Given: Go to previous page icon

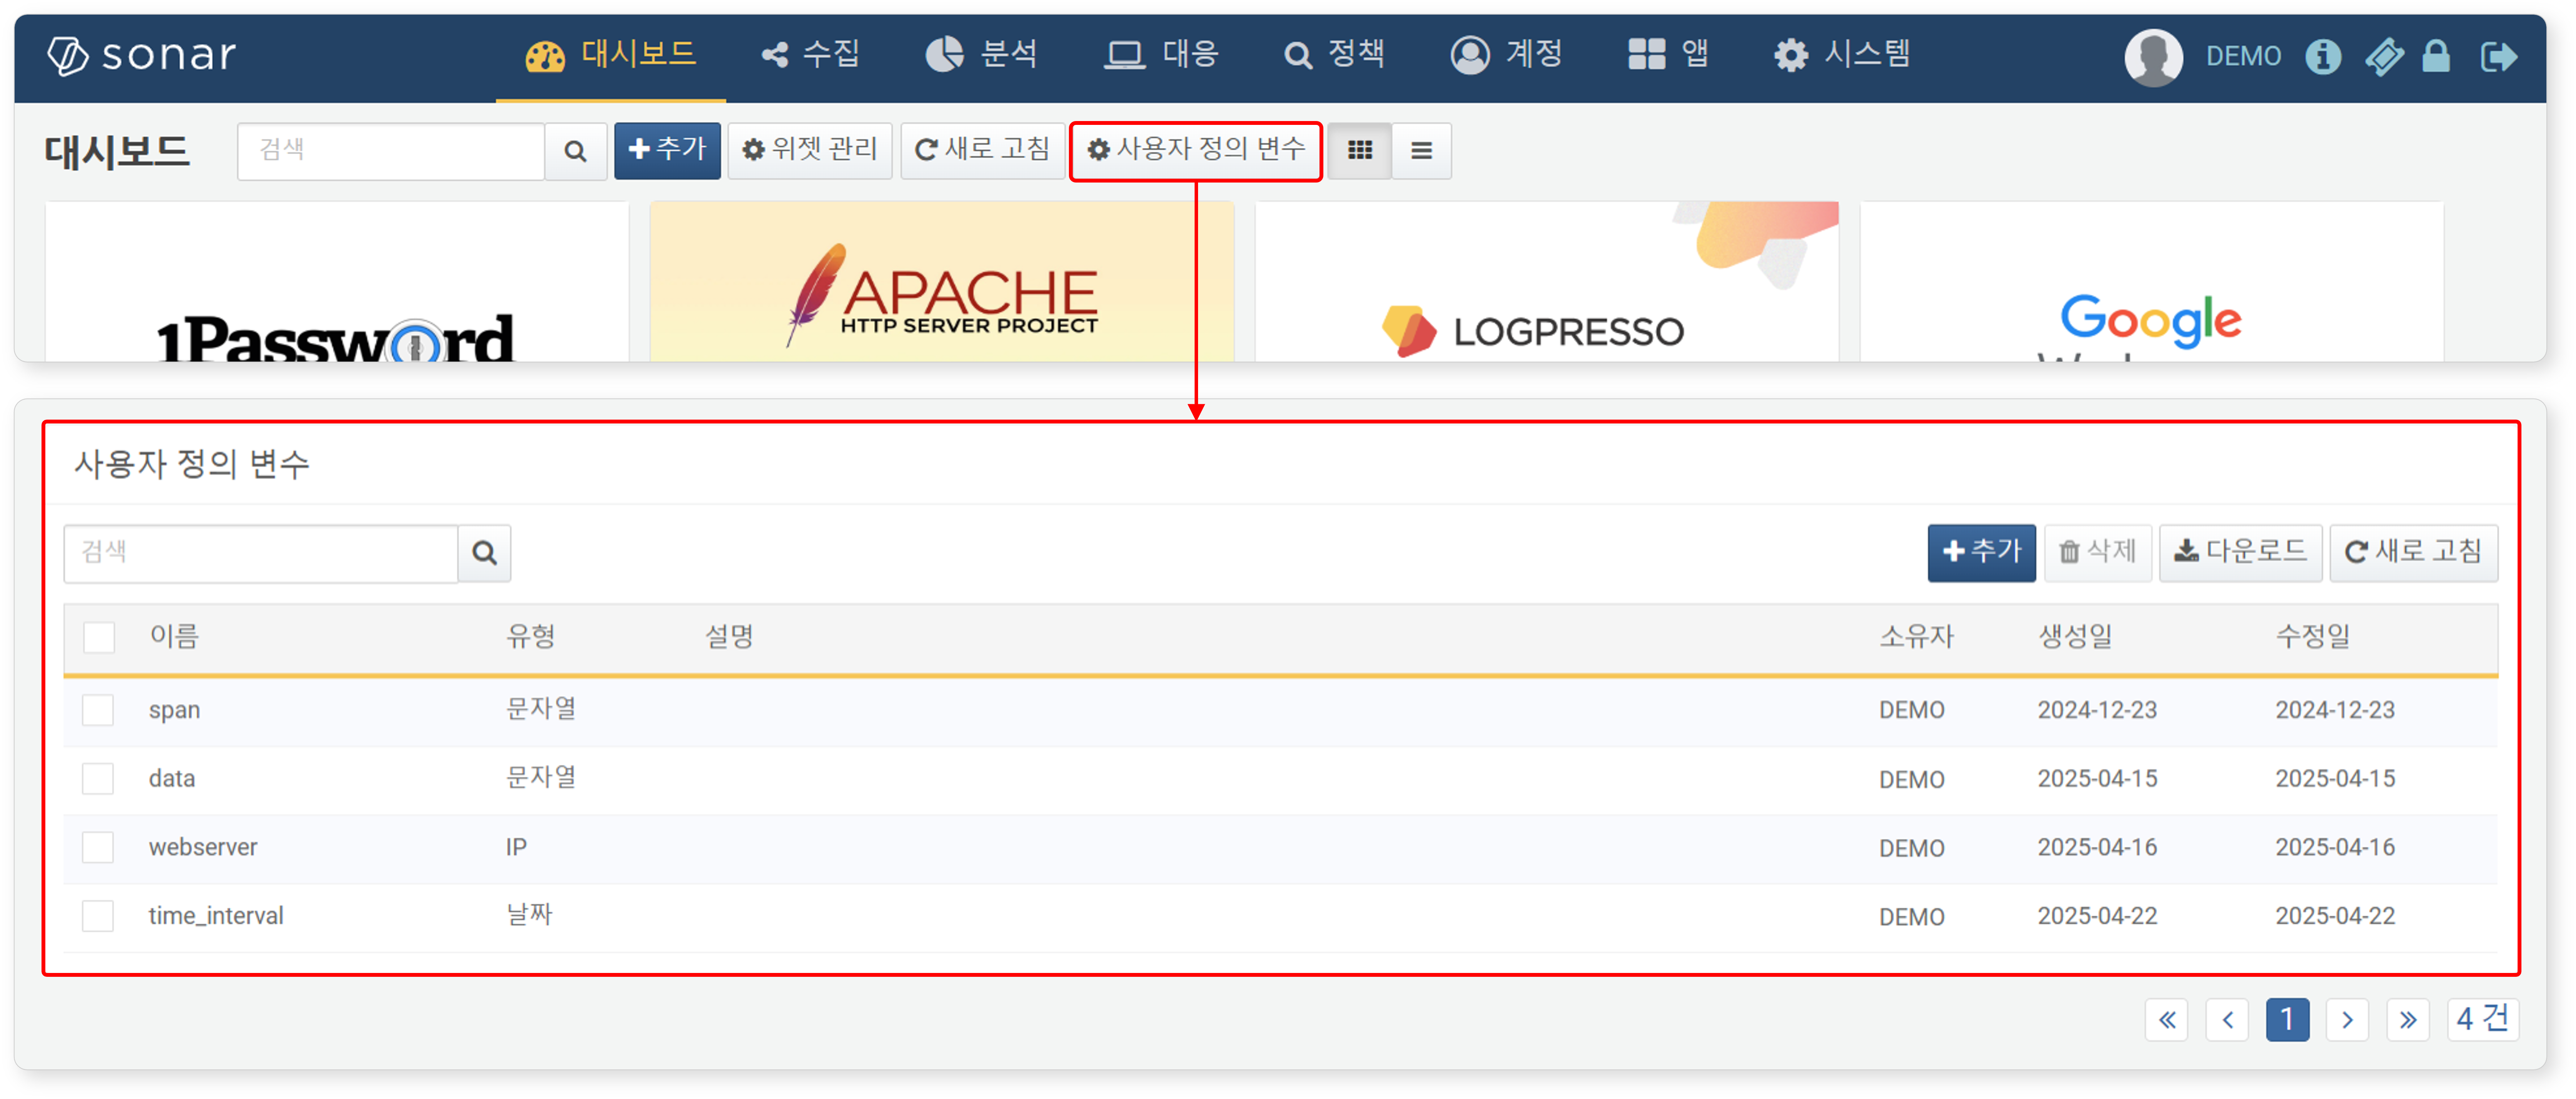Looking at the screenshot, I should [x=2227, y=1020].
